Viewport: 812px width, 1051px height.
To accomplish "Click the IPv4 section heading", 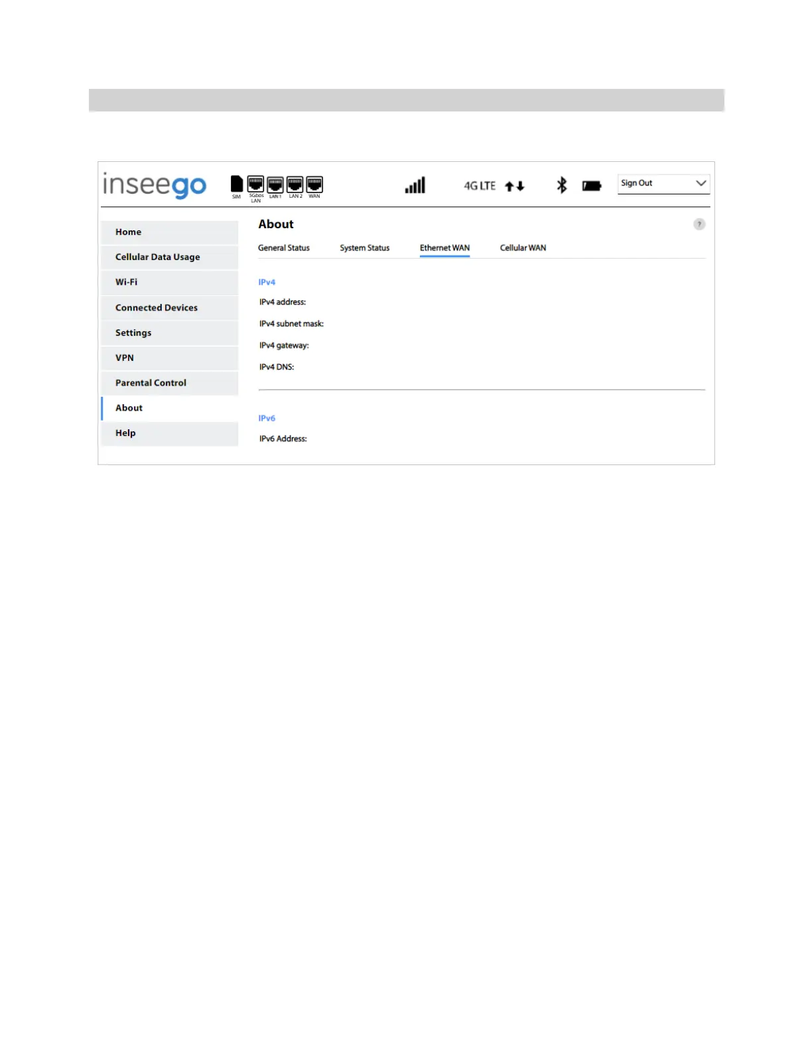I will pyautogui.click(x=267, y=282).
